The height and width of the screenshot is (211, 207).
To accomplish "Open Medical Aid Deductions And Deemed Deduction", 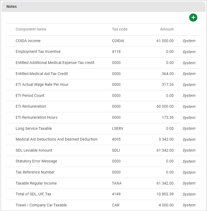I will 56,139.
